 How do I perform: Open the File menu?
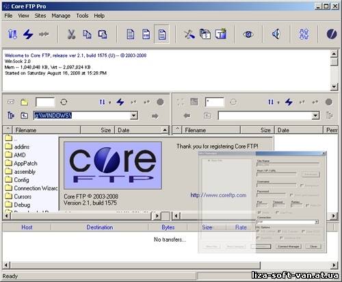point(8,16)
